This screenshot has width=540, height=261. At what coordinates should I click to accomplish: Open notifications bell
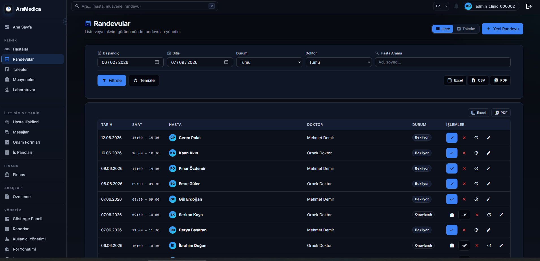coord(456,6)
